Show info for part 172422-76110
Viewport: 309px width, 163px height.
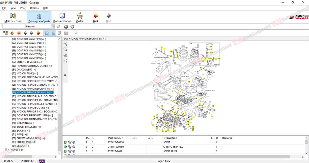pos(74,142)
